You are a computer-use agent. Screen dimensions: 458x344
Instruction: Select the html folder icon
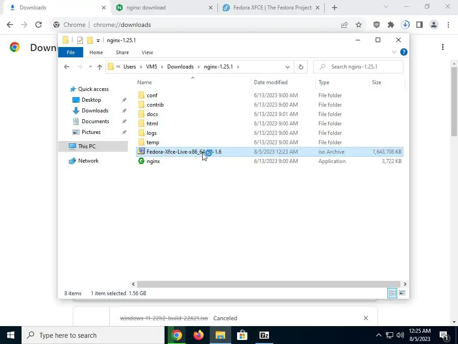click(141, 123)
